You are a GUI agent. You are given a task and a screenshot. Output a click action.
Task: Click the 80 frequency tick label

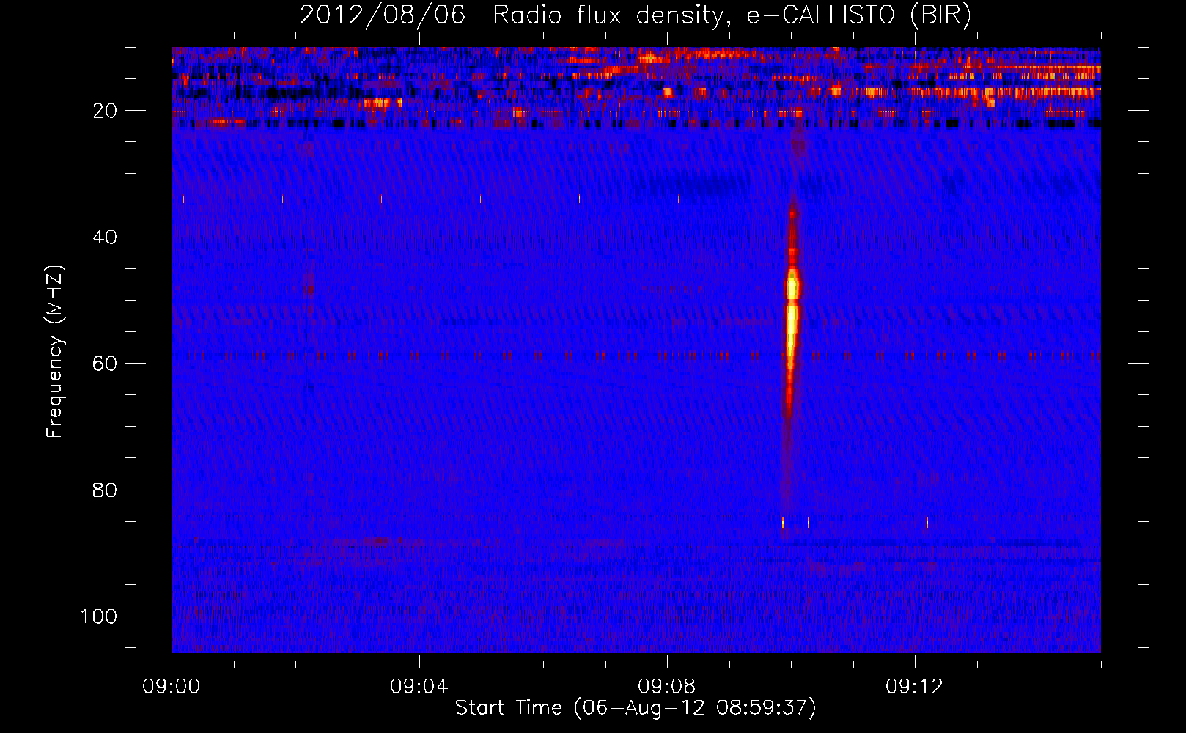(x=106, y=490)
